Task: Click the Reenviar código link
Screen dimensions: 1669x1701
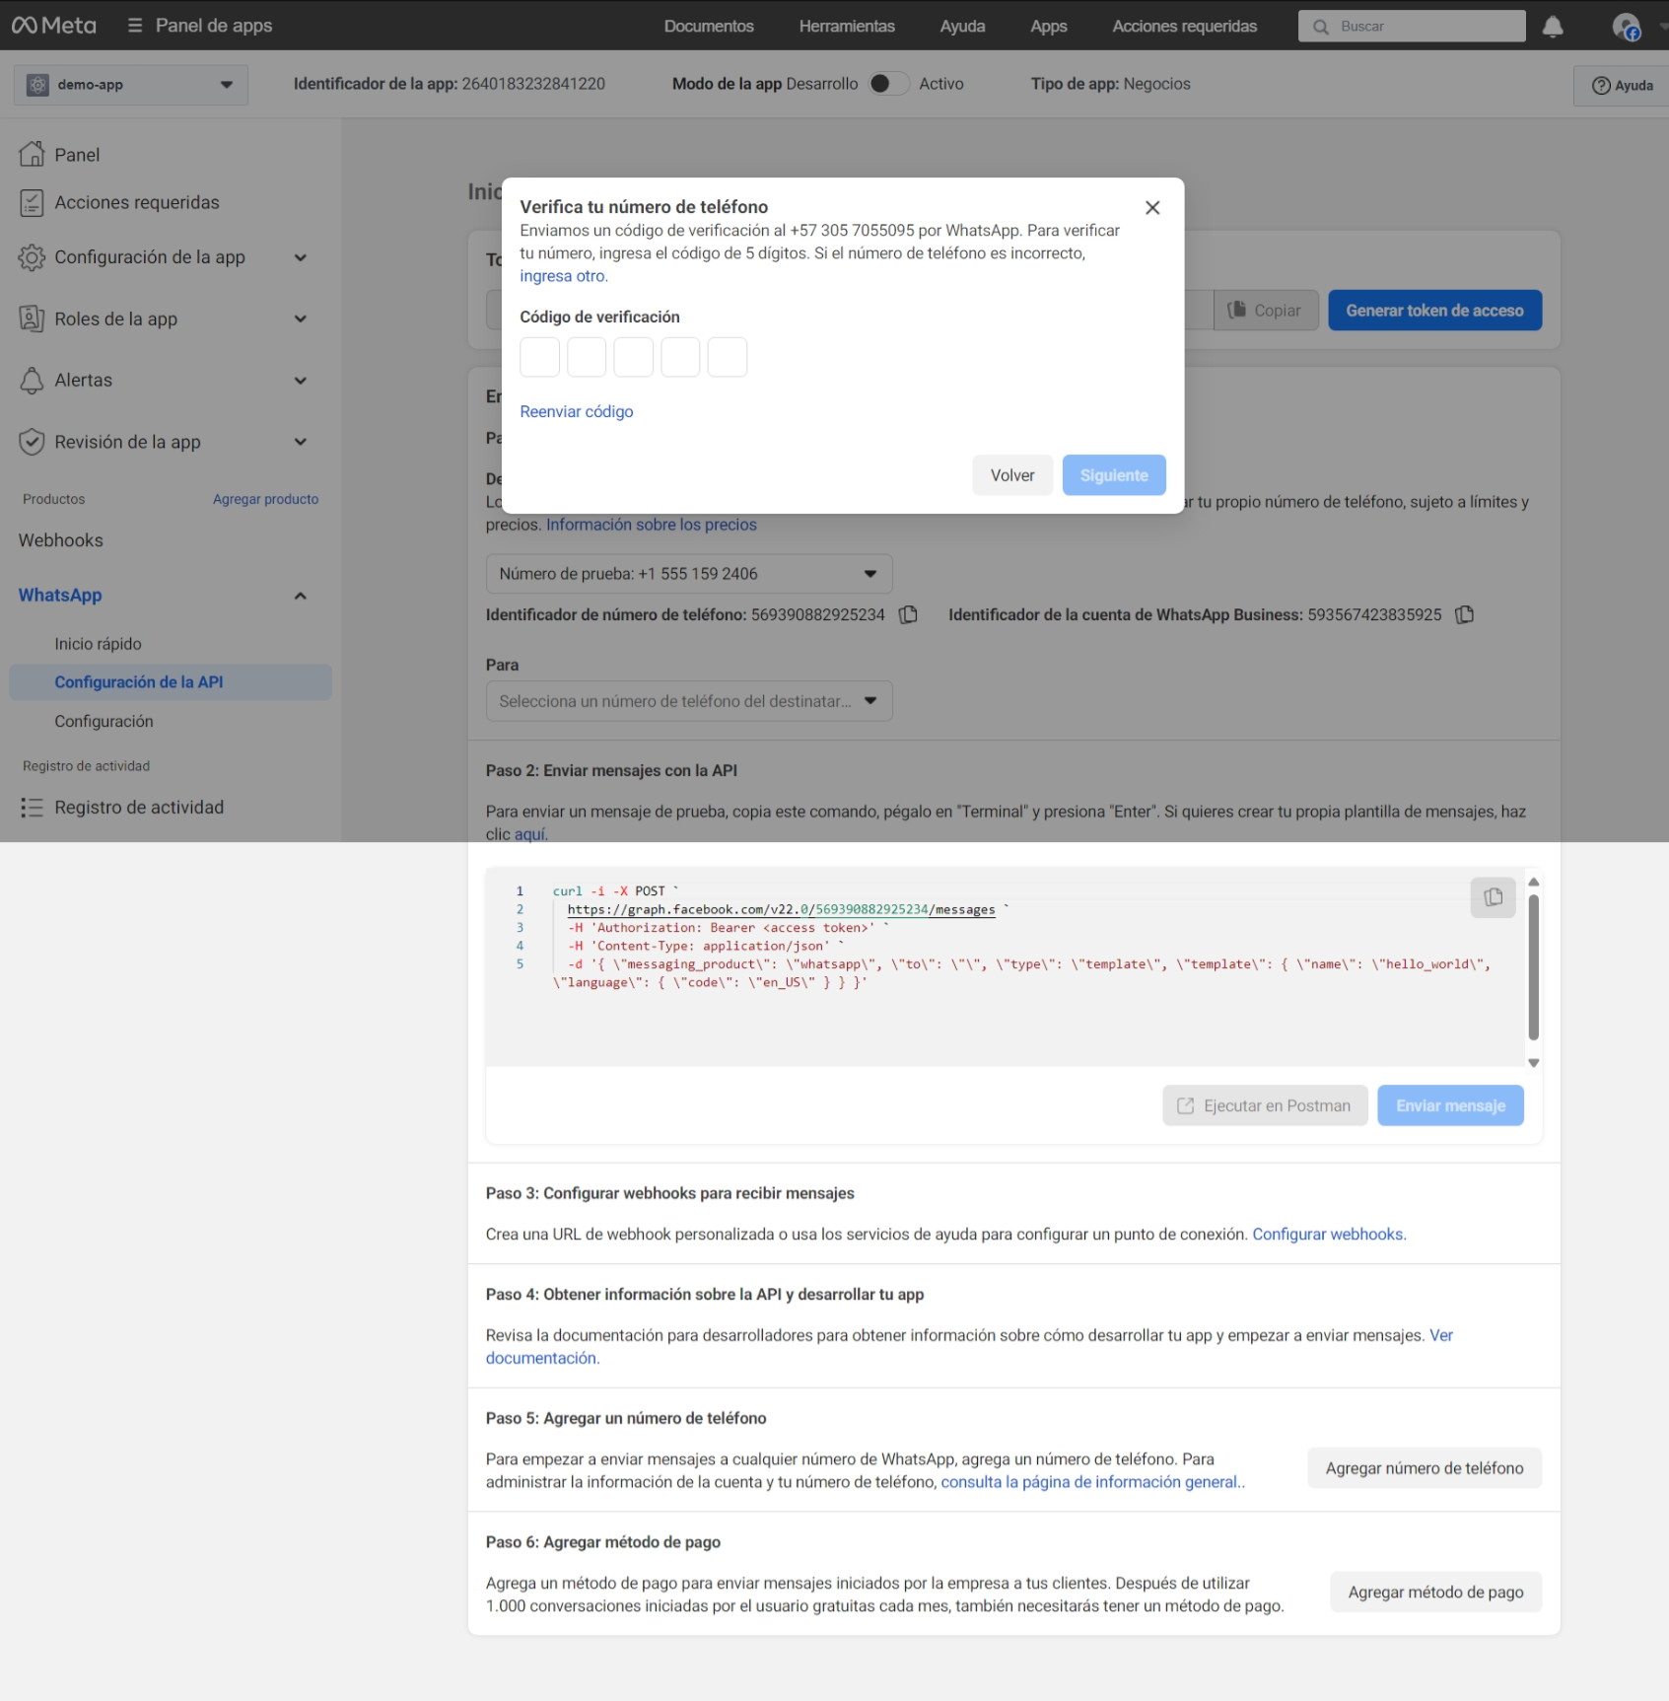Action: [x=576, y=411]
